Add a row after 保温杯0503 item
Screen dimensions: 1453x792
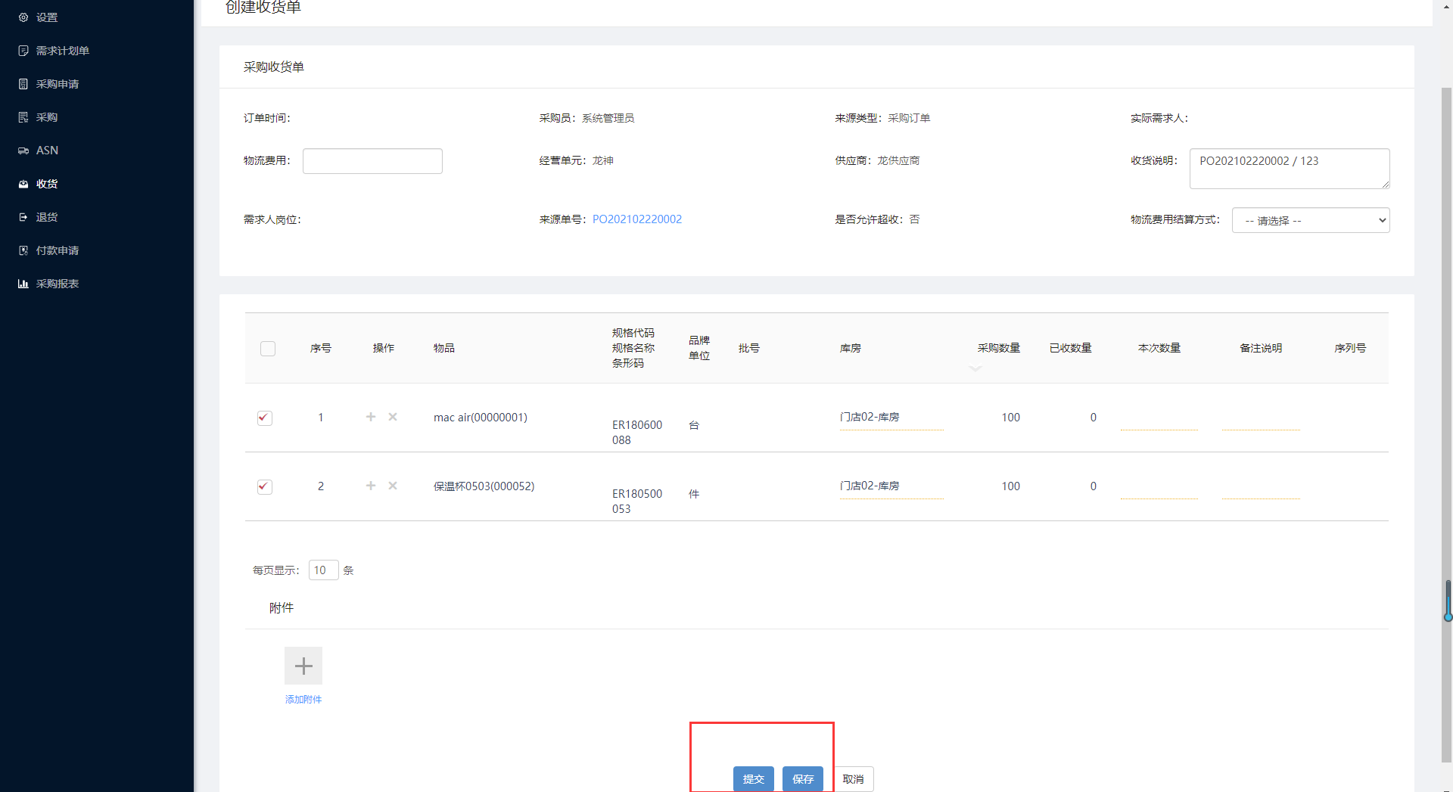pos(371,486)
